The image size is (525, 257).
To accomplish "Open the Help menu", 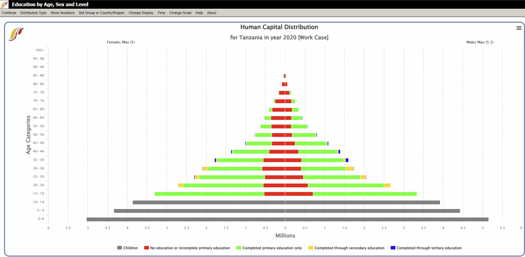I will point(199,13).
